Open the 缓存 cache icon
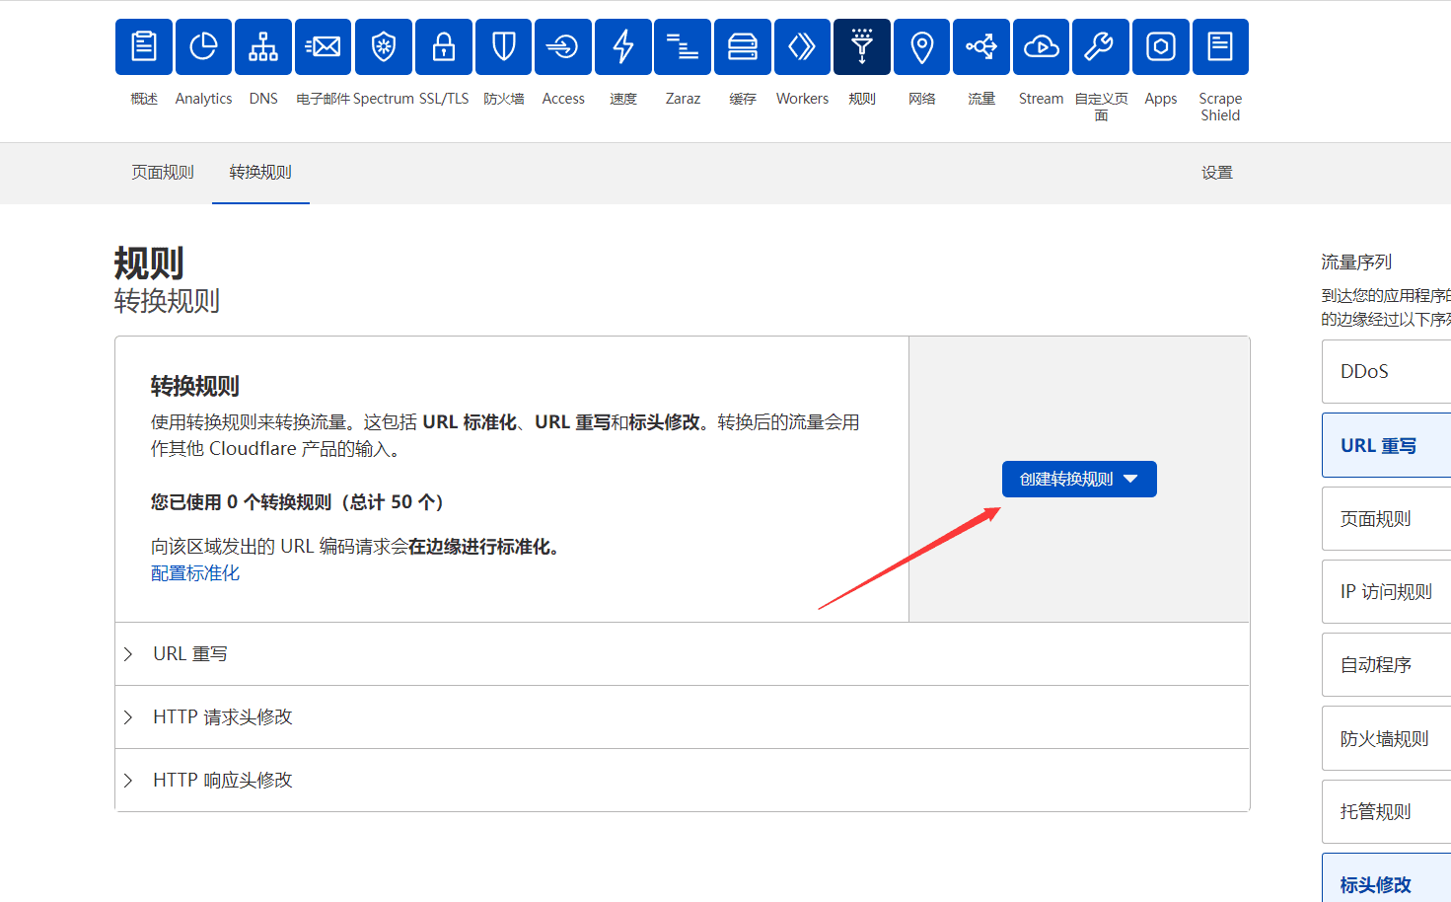Image resolution: width=1451 pixels, height=902 pixels. (743, 47)
